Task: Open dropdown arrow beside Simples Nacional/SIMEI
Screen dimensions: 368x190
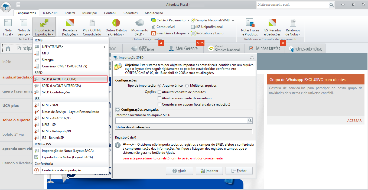Action: [233, 20]
